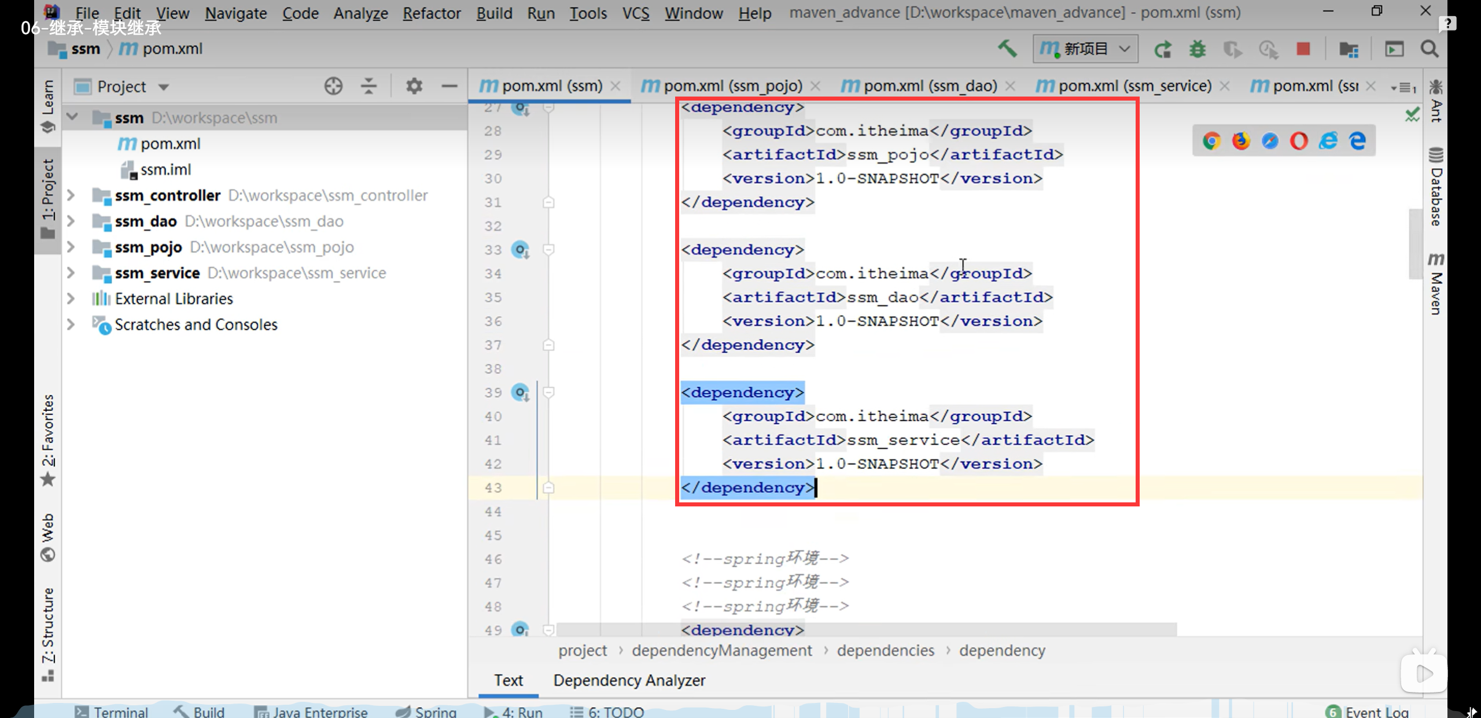Expand the ssm_controller module node
Screen dimensions: 1481x718
(x=71, y=195)
